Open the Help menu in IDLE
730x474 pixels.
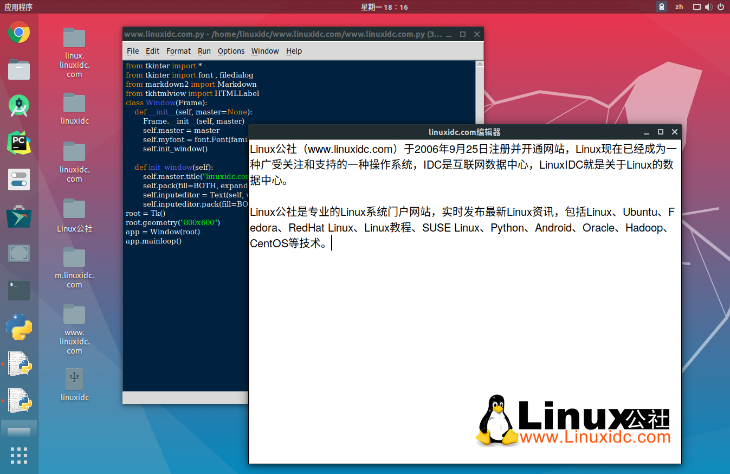[294, 51]
